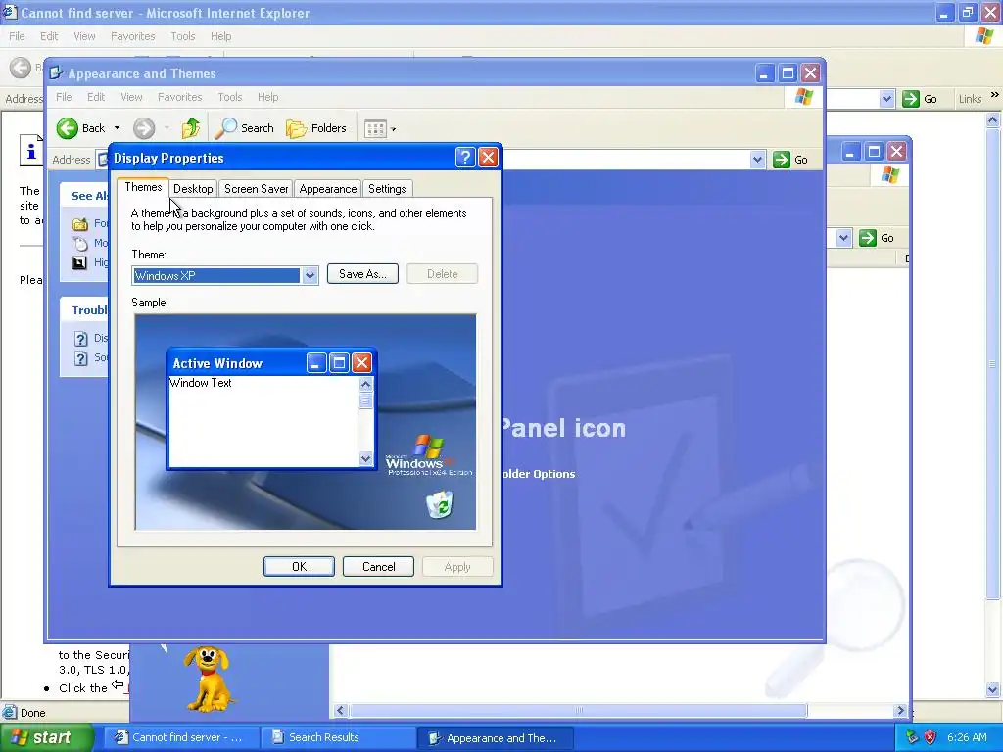1003x752 pixels.
Task: Click the green tray icon beside shield
Action: coord(912,737)
